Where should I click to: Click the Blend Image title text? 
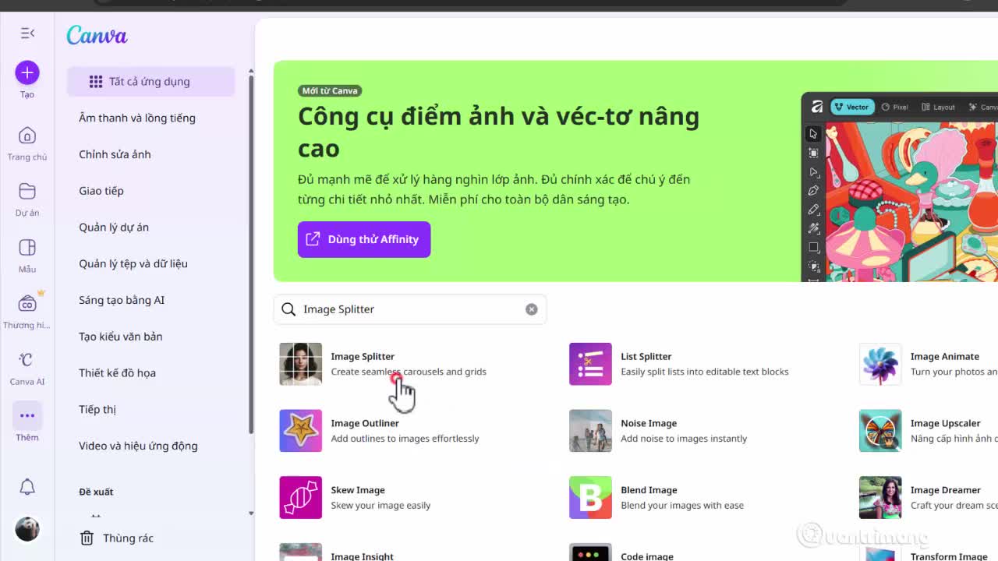coord(649,490)
